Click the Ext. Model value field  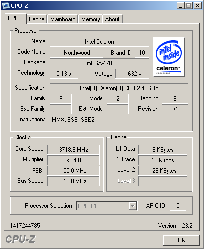(x=118, y=109)
